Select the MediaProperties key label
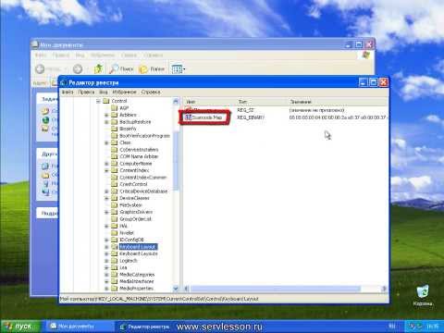 [136, 289]
